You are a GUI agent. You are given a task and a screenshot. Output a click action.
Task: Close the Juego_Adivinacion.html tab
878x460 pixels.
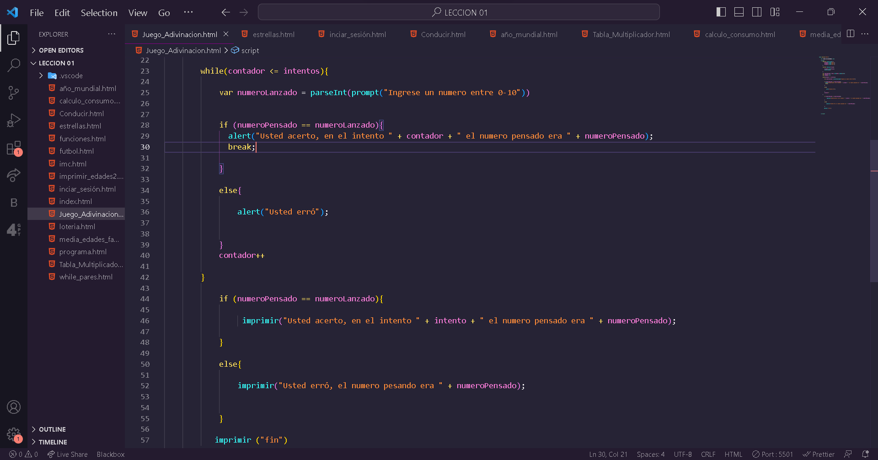coord(226,34)
